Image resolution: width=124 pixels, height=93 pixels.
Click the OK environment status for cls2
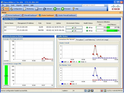point(74,28)
